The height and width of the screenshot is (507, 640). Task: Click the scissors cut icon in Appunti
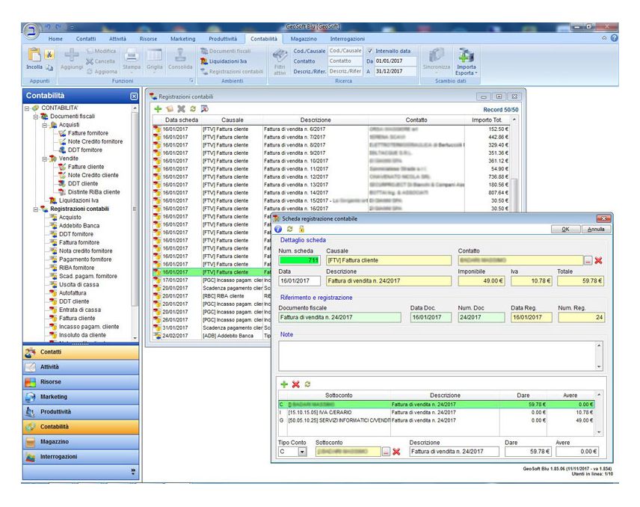point(49,54)
